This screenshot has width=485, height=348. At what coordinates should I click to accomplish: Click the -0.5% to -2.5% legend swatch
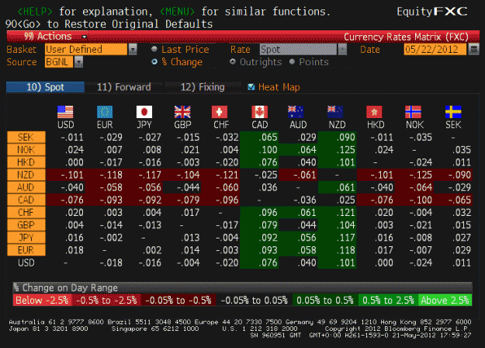point(106,300)
